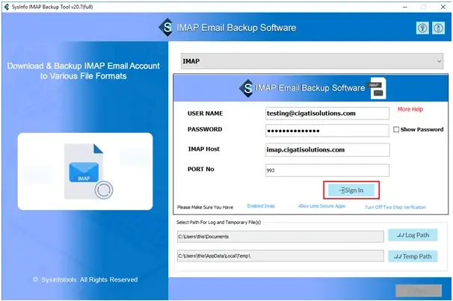Screen dimensions: 453x301
Task: Click the PORT No field
Action: (327, 170)
